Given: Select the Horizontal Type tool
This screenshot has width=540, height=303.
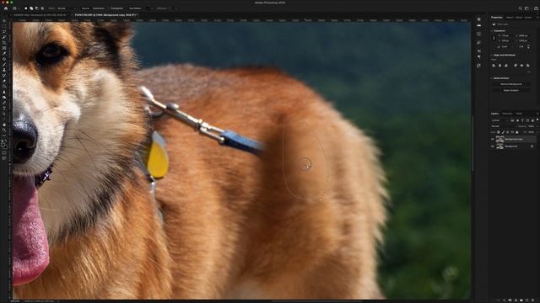Looking at the screenshot, I should [4, 109].
